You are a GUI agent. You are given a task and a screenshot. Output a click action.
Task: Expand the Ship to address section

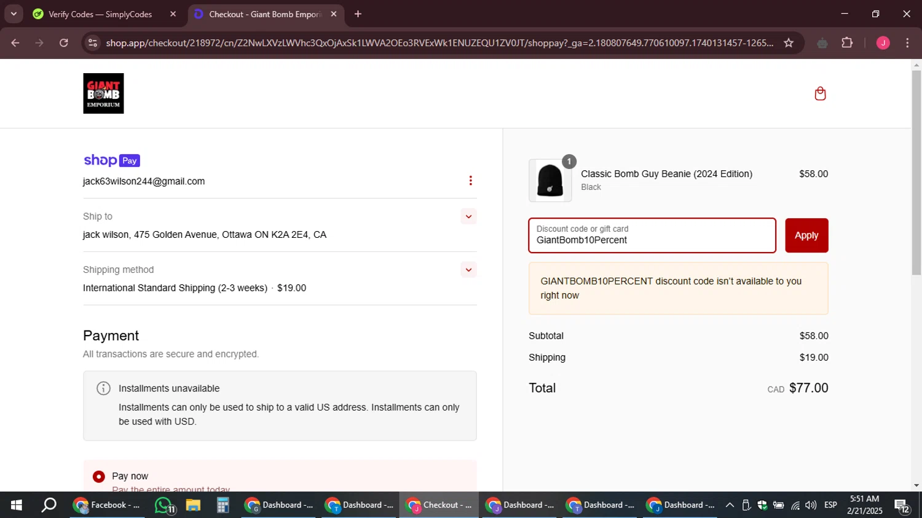468,216
